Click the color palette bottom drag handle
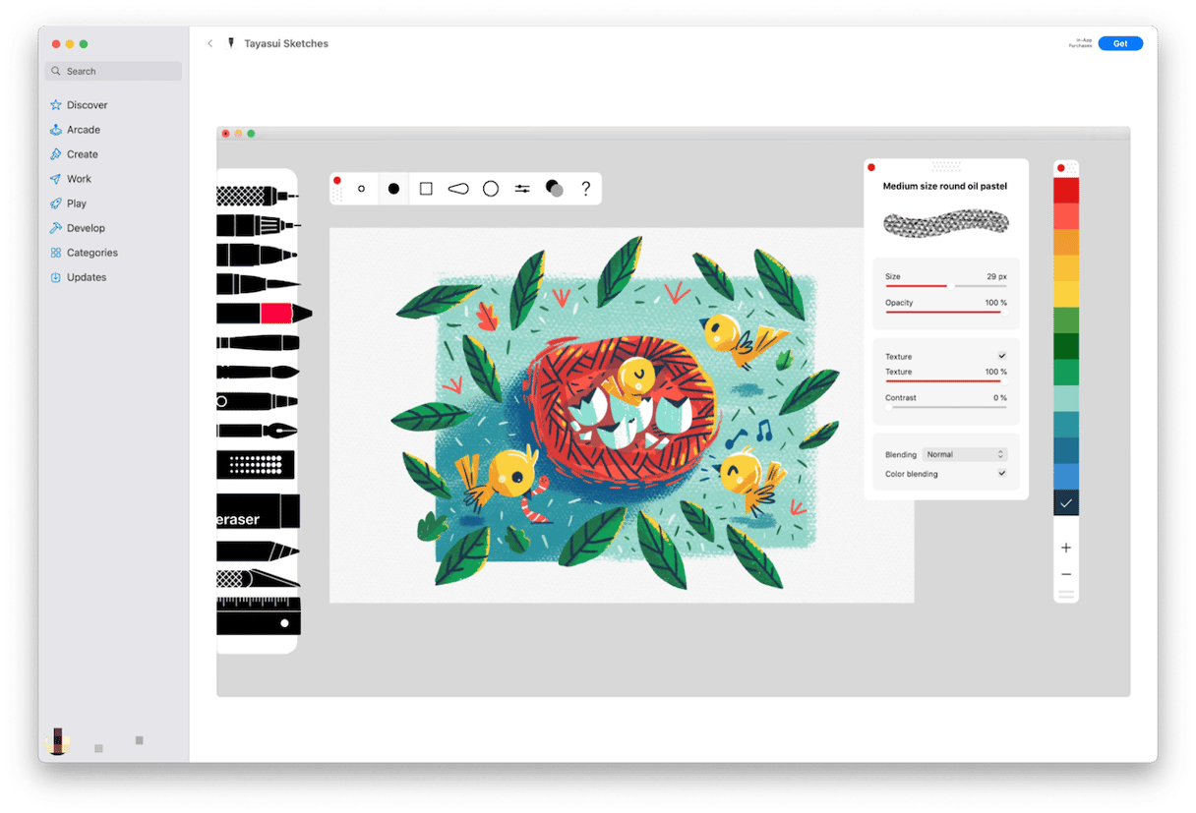 point(1066,595)
